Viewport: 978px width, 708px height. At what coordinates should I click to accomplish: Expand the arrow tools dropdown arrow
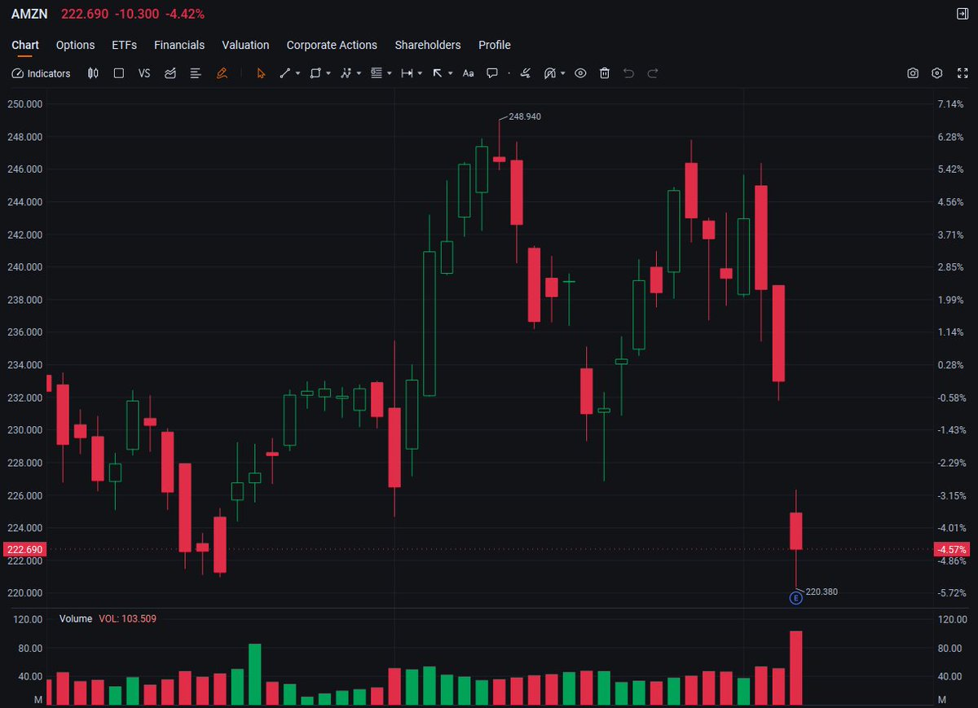(x=451, y=73)
